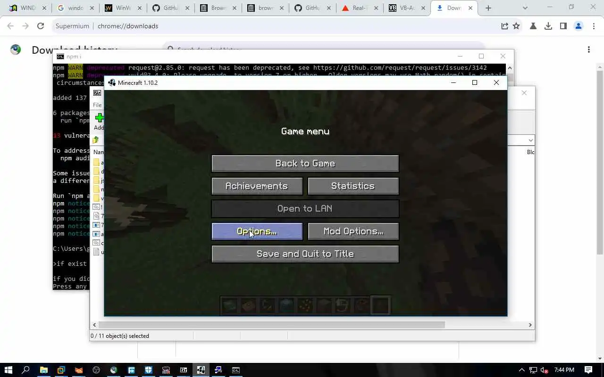This screenshot has height=377, width=604.
Task: Click Save and Quit to Title
Action: 305,254
